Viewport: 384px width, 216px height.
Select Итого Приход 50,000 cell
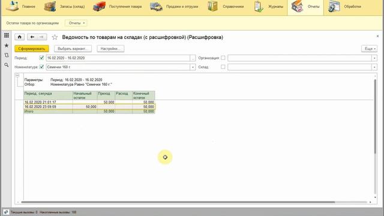pyautogui.click(x=106, y=112)
